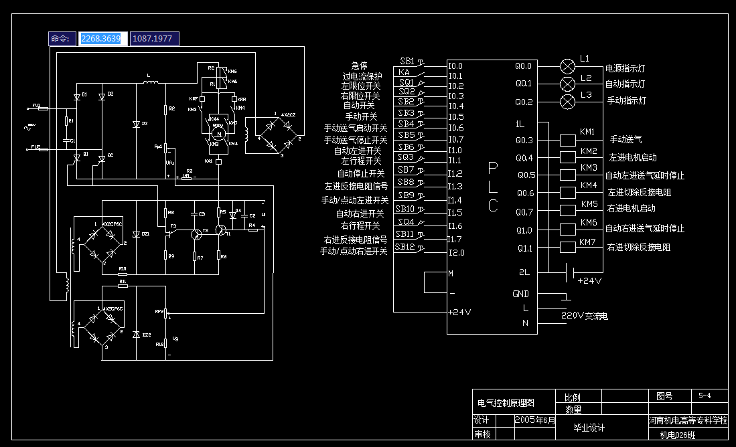Image resolution: width=736 pixels, height=447 pixels.
Task: Click the 自动指示灯 label
Action: [x=625, y=84]
